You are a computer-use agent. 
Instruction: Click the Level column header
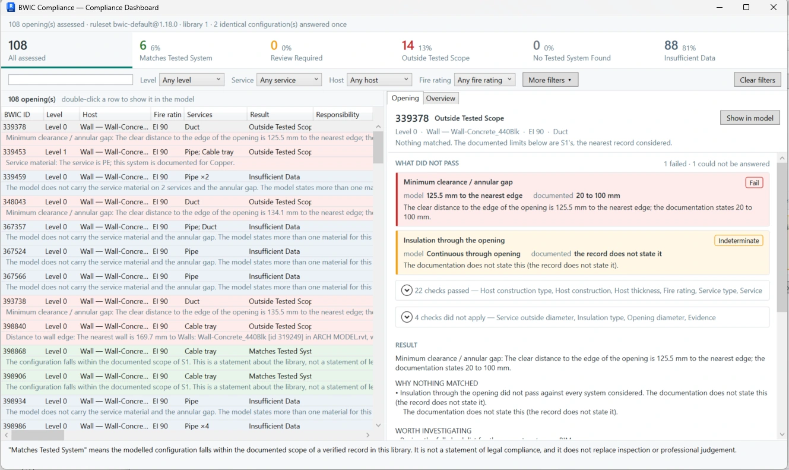62,115
